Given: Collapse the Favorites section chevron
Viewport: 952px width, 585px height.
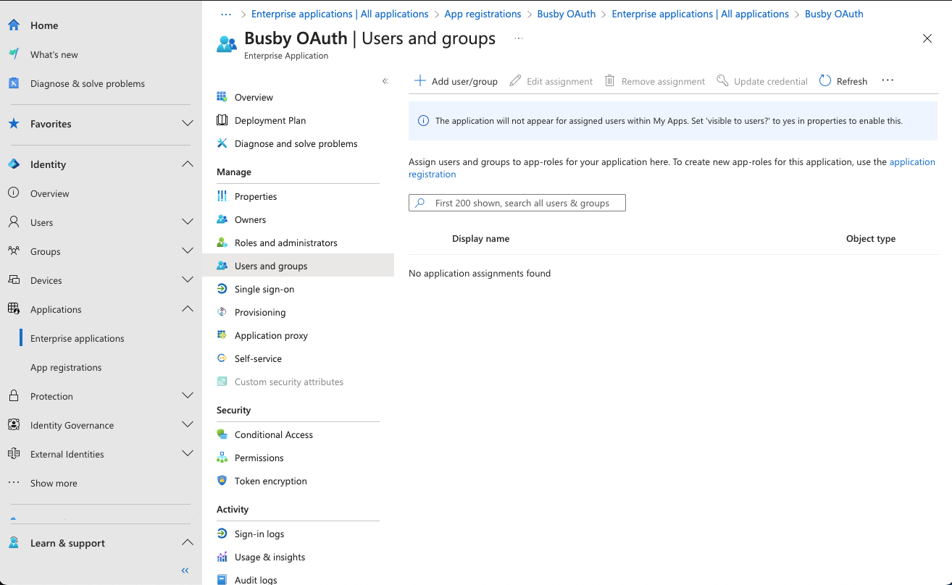Looking at the screenshot, I should 188,124.
